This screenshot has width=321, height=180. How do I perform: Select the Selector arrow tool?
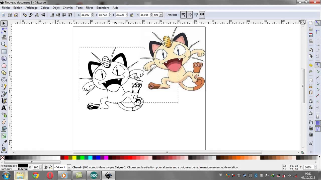(4, 23)
